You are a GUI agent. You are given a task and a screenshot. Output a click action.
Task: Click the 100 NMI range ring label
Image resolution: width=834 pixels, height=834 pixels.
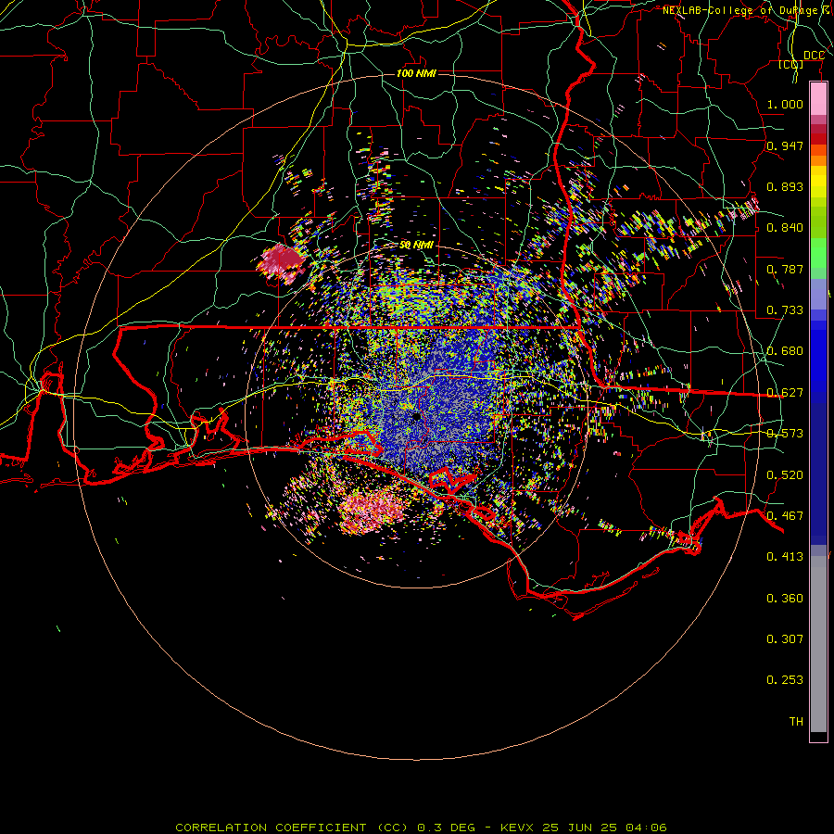(x=416, y=73)
